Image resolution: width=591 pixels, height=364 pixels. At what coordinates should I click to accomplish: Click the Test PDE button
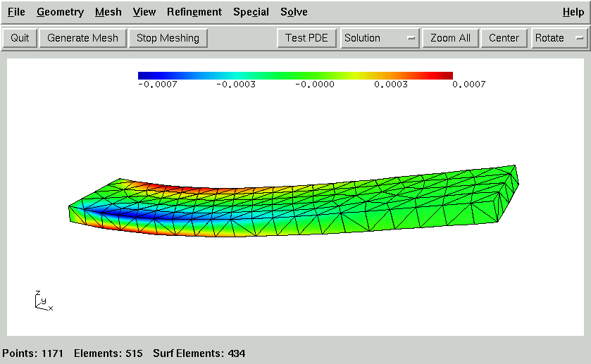[306, 38]
